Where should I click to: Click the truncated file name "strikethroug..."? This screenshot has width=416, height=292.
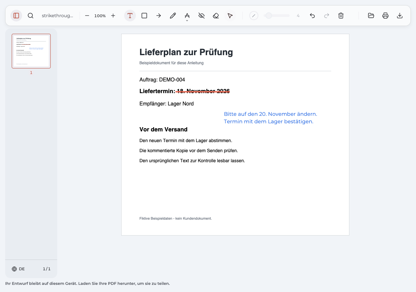click(58, 16)
